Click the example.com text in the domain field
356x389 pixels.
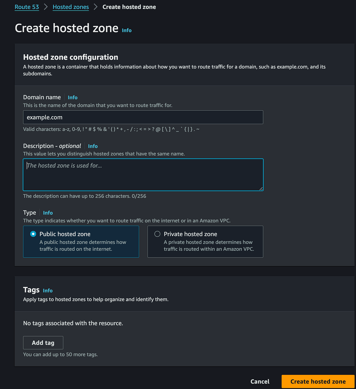pos(44,117)
